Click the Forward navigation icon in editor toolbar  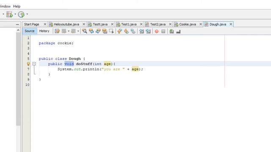pos(73,31)
